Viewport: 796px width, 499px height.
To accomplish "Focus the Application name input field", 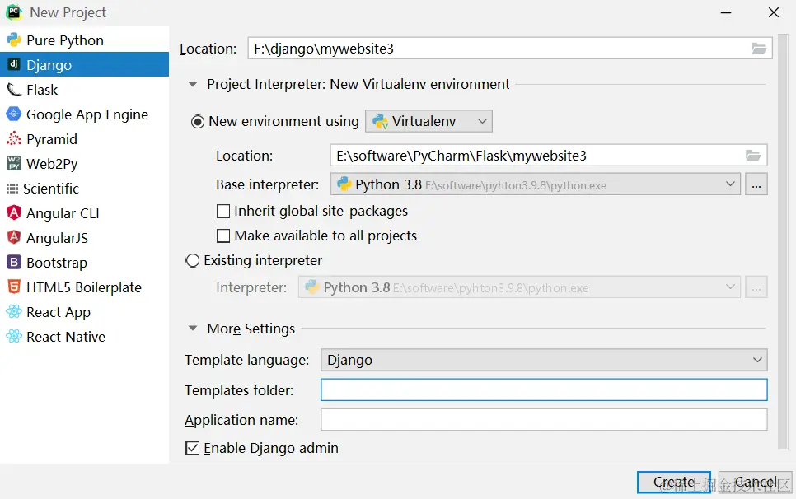I will pyautogui.click(x=544, y=420).
